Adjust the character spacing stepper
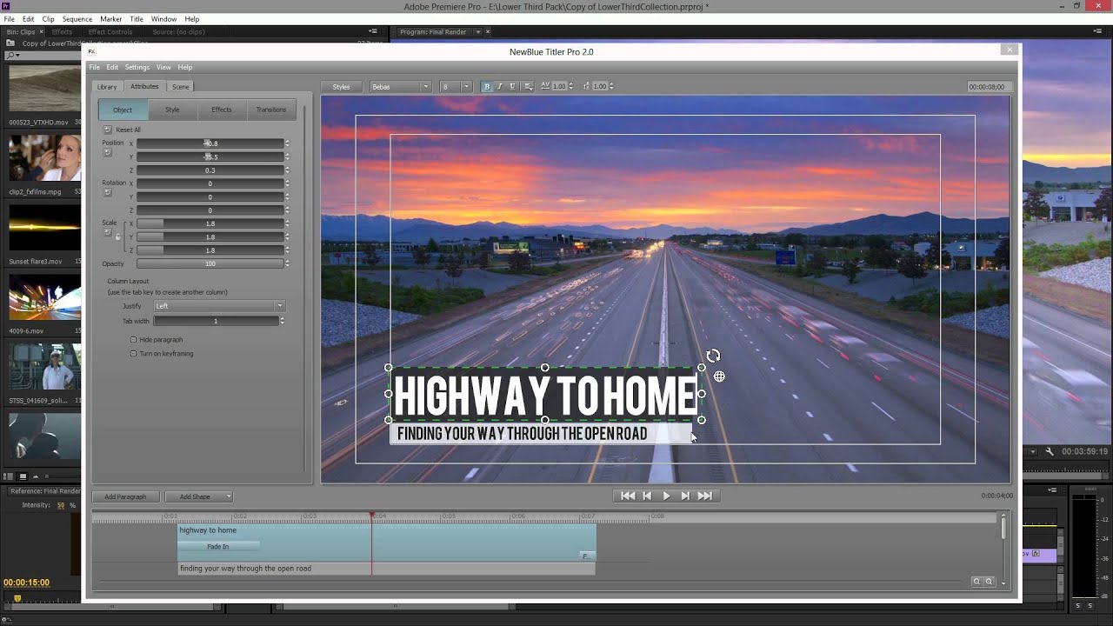 (x=571, y=86)
